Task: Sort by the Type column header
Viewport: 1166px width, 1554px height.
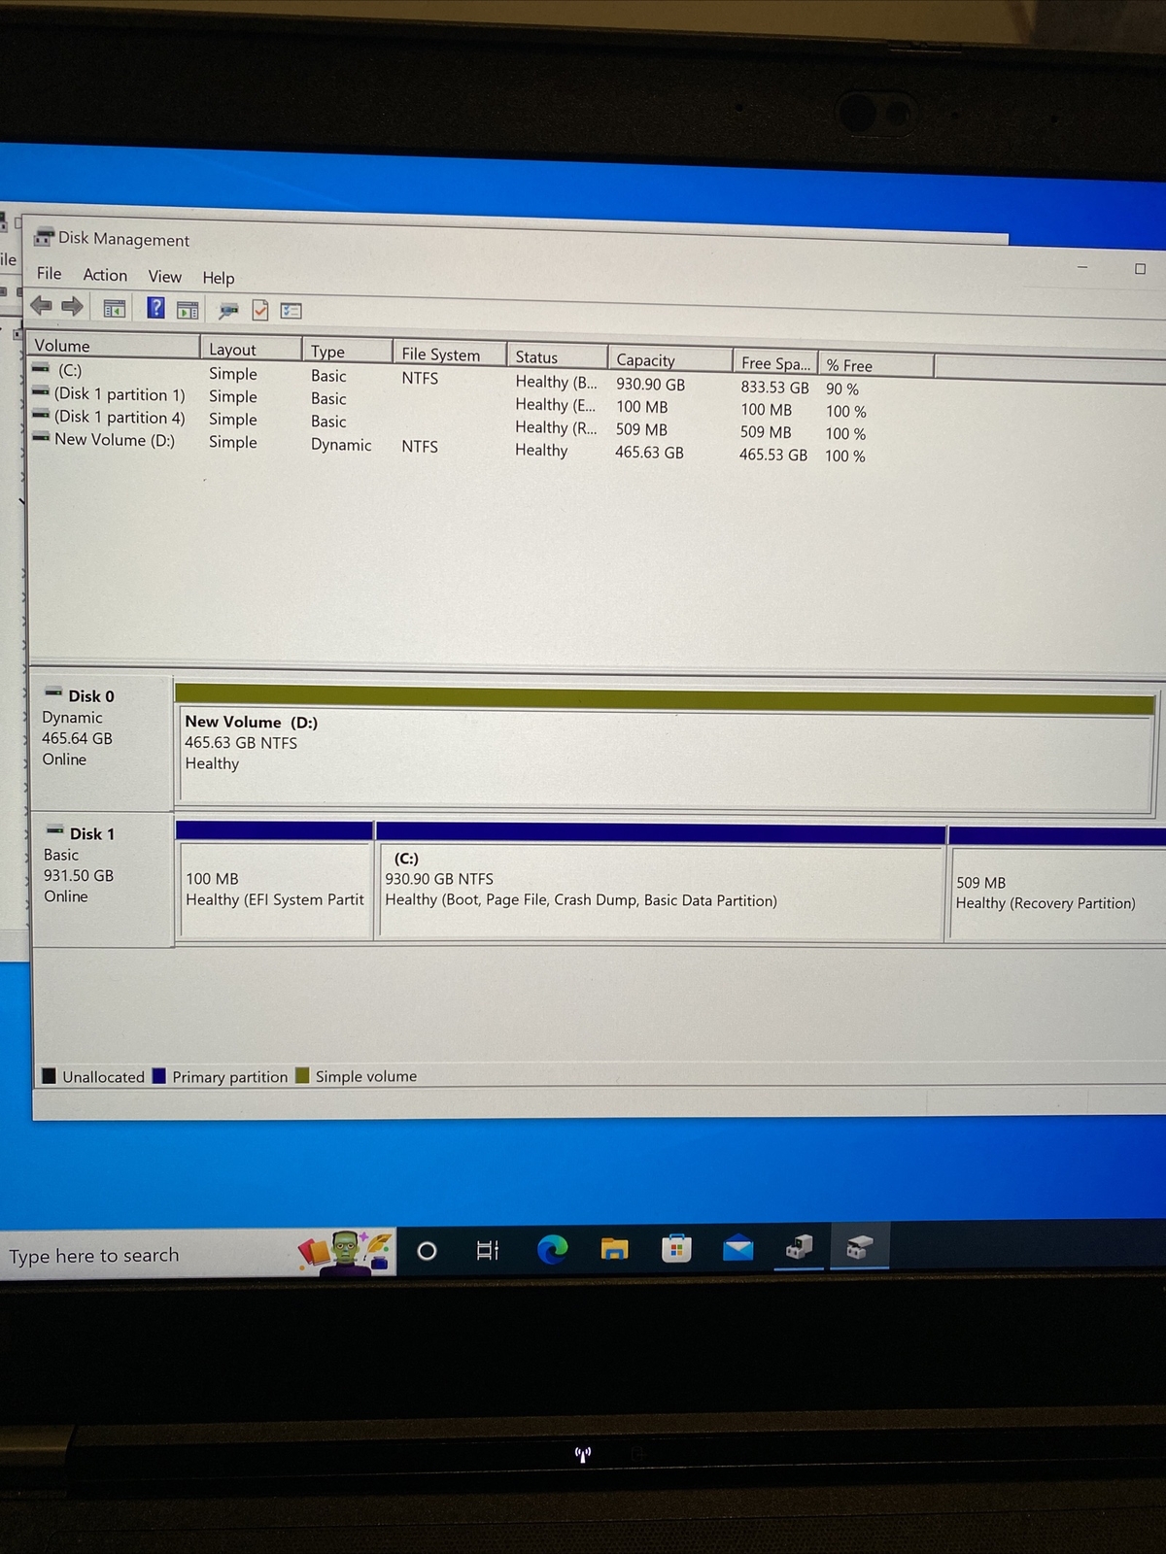Action: tap(347, 352)
